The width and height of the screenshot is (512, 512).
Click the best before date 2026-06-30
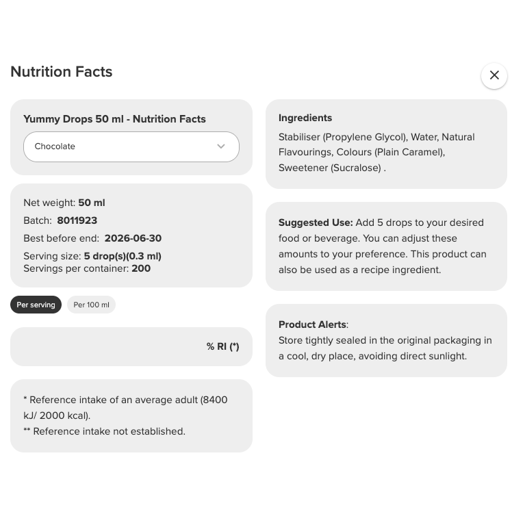click(133, 238)
